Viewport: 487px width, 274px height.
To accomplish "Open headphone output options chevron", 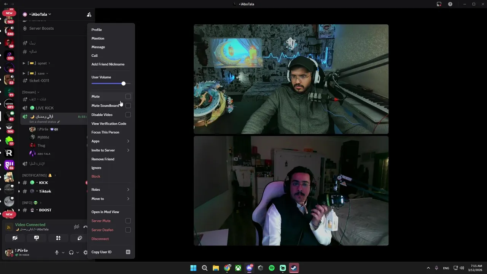I will coord(78,252).
